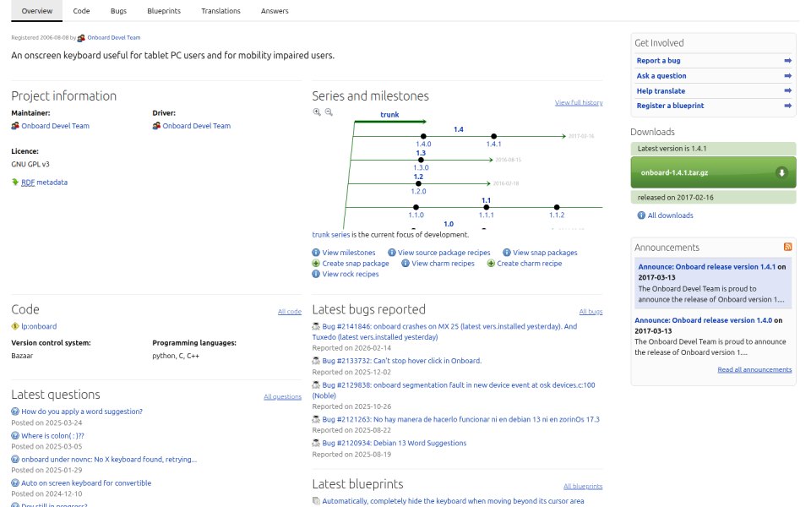Screen dimensions: 811x507
Task: Open Bug #2120934 Debian 13 Word Suggestions
Action: [395, 443]
